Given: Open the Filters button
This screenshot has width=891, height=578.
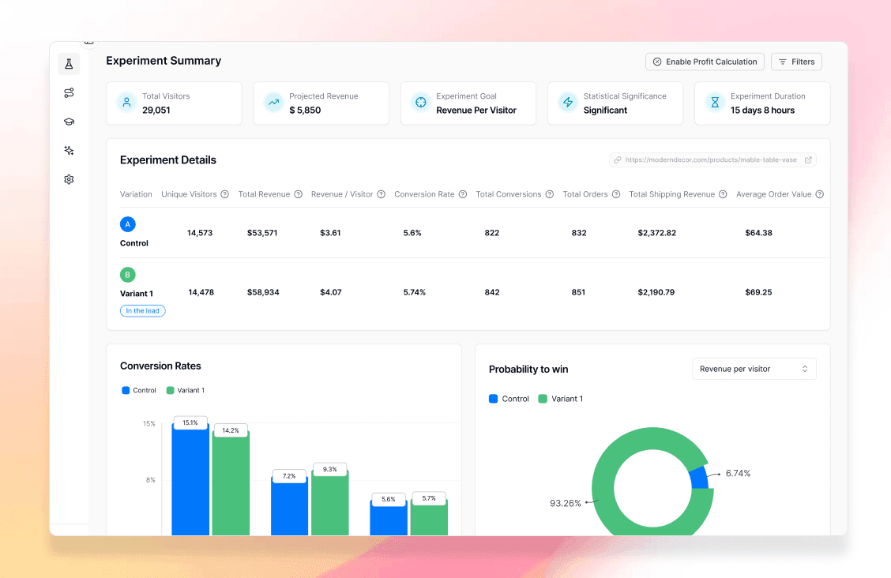Looking at the screenshot, I should pyautogui.click(x=797, y=62).
